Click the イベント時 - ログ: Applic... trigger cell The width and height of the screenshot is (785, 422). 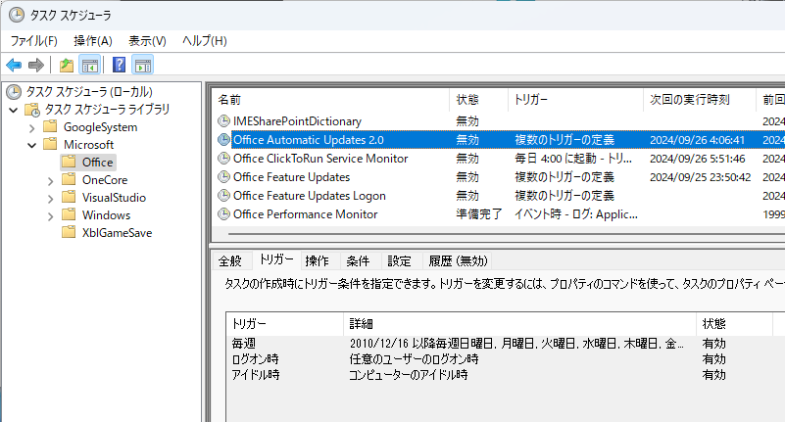[575, 214]
